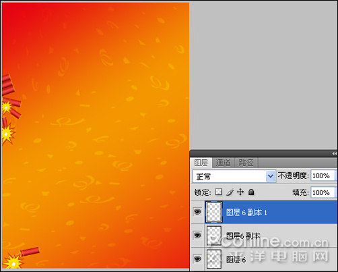Toggle lock position move icon

240,192
